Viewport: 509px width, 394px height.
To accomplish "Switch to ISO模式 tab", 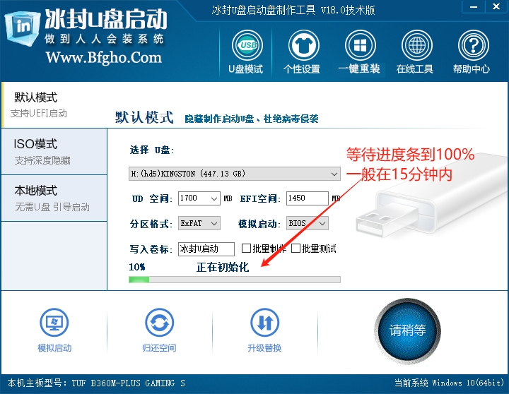I will click(x=54, y=151).
